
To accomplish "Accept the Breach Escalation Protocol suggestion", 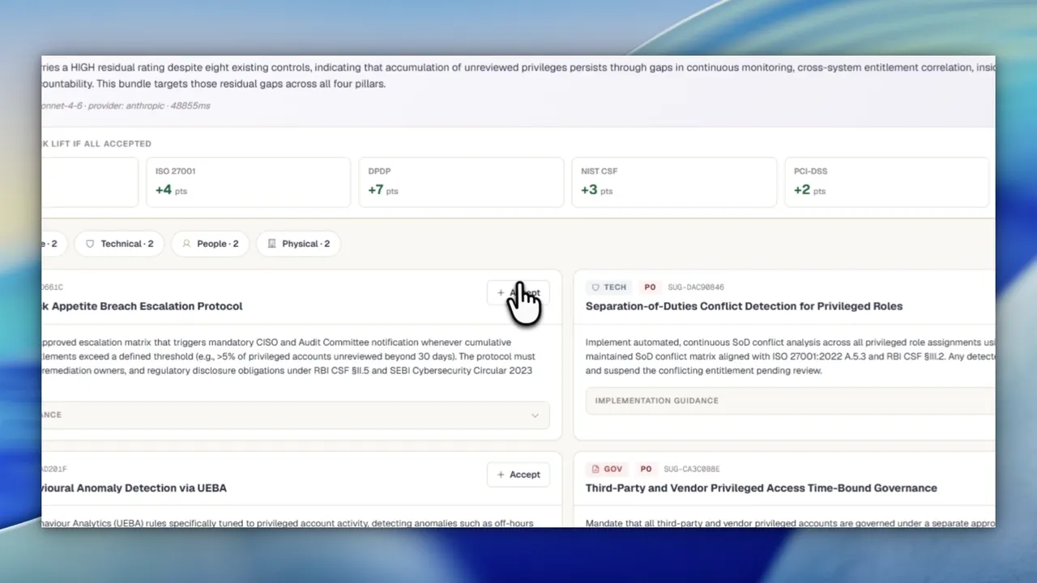I will pos(518,293).
